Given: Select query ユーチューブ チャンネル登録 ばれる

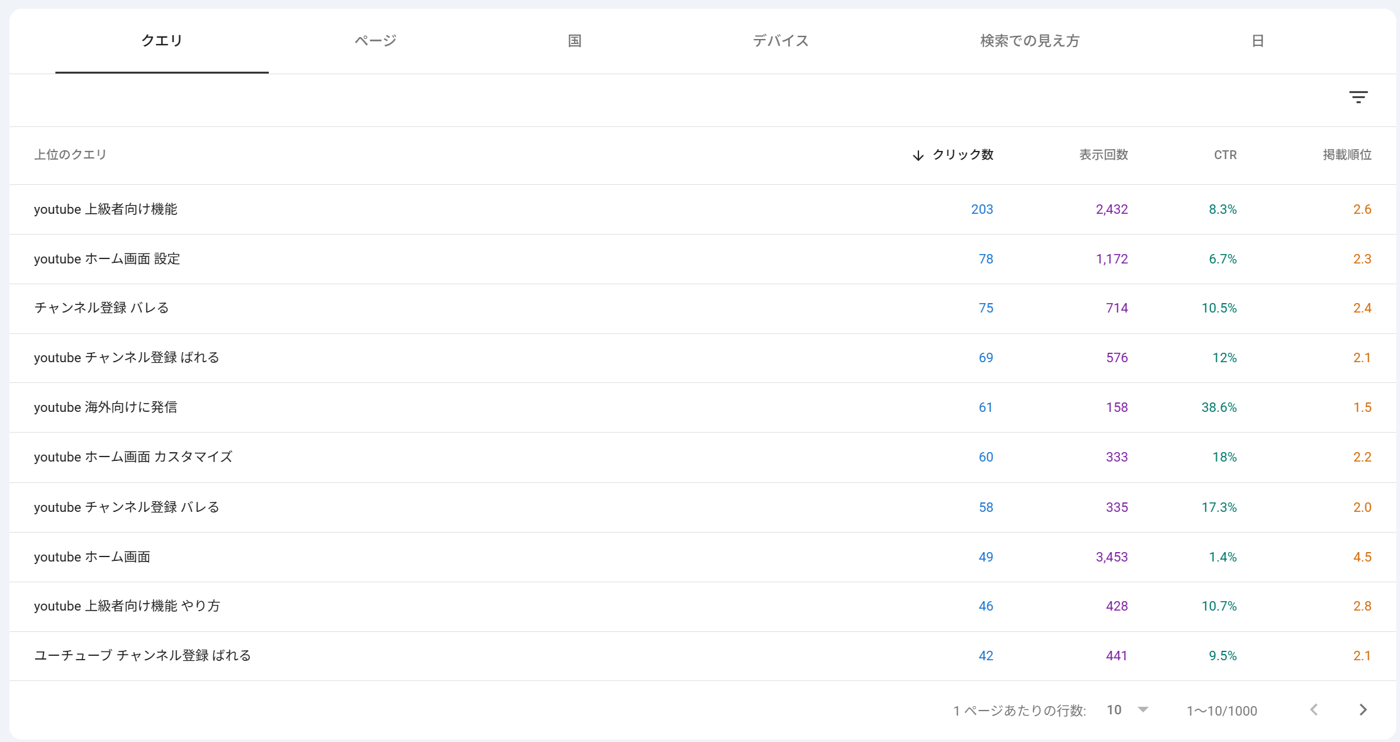Looking at the screenshot, I should coord(143,656).
